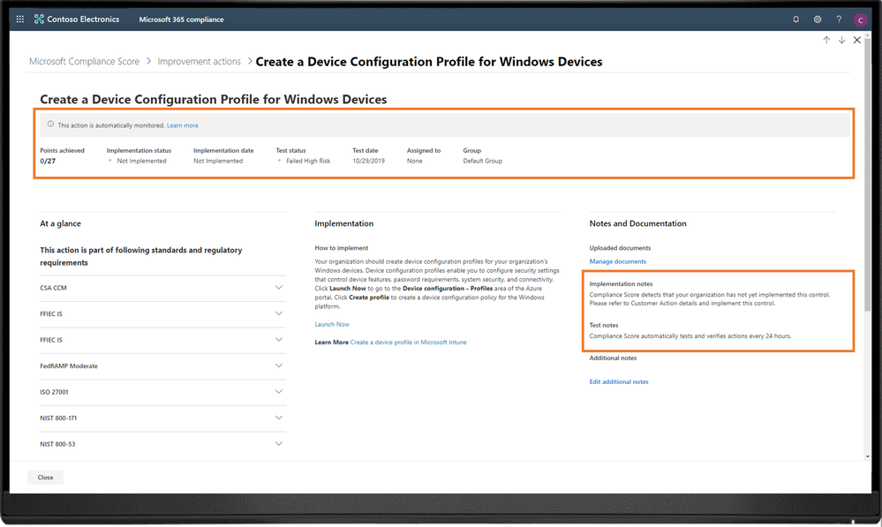Navigate to Improvement actions breadcrumb

(x=200, y=62)
